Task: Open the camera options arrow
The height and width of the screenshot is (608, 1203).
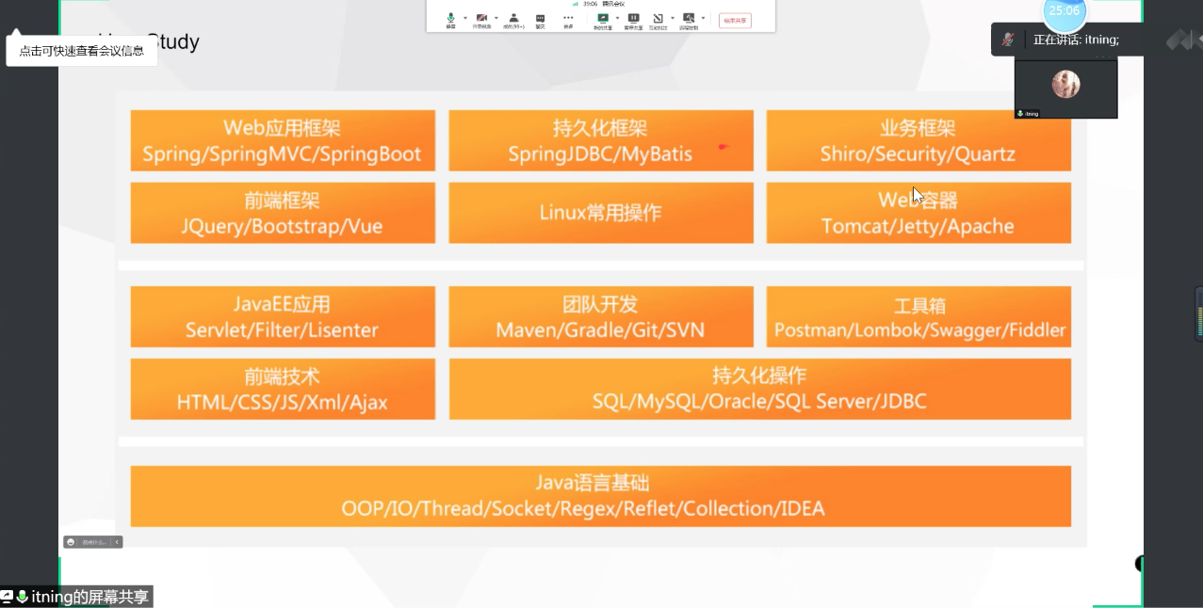Action: [496, 18]
